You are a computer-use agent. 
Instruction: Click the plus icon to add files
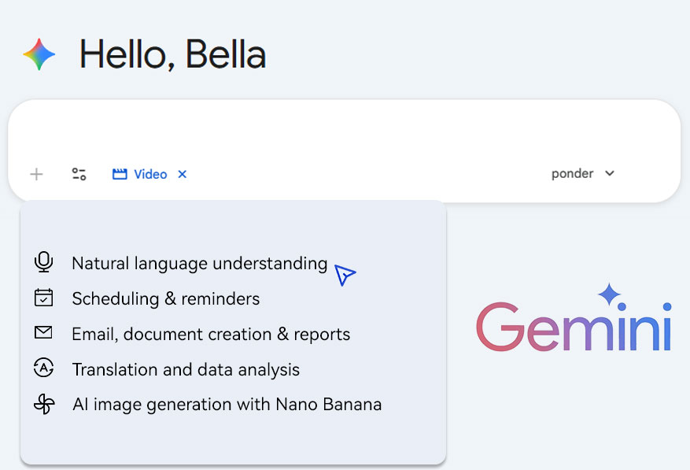click(36, 174)
